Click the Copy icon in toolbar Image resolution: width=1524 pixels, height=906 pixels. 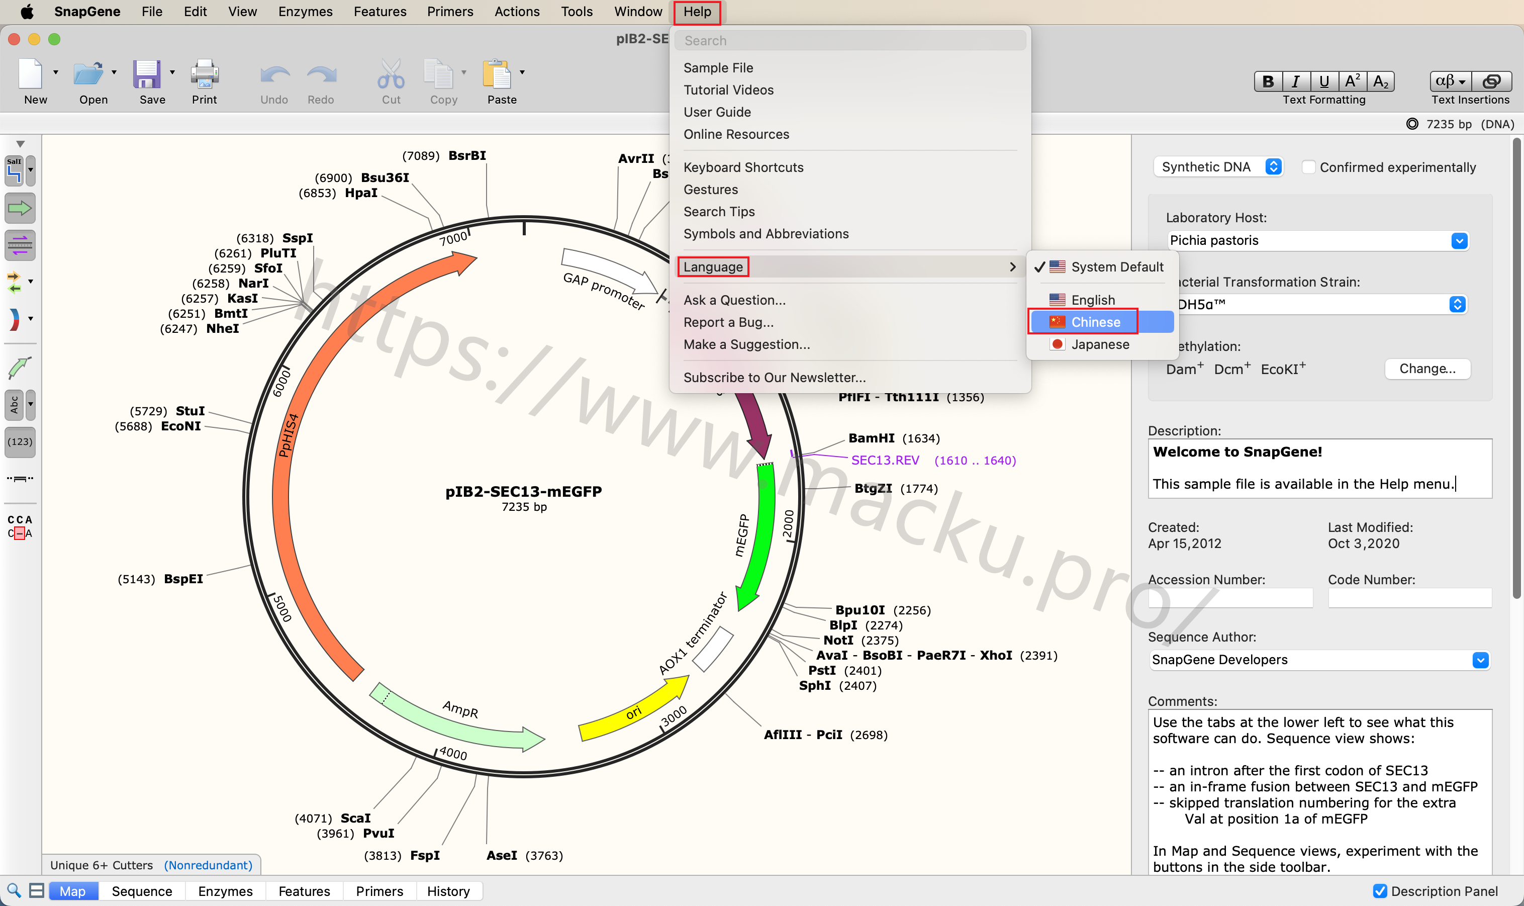click(438, 74)
